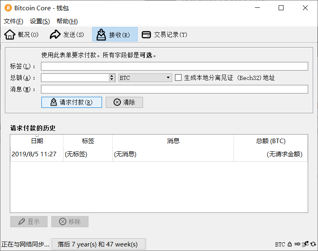Focus the 消息(M) message input field
Screen dimensions: 318x251
click(175, 89)
